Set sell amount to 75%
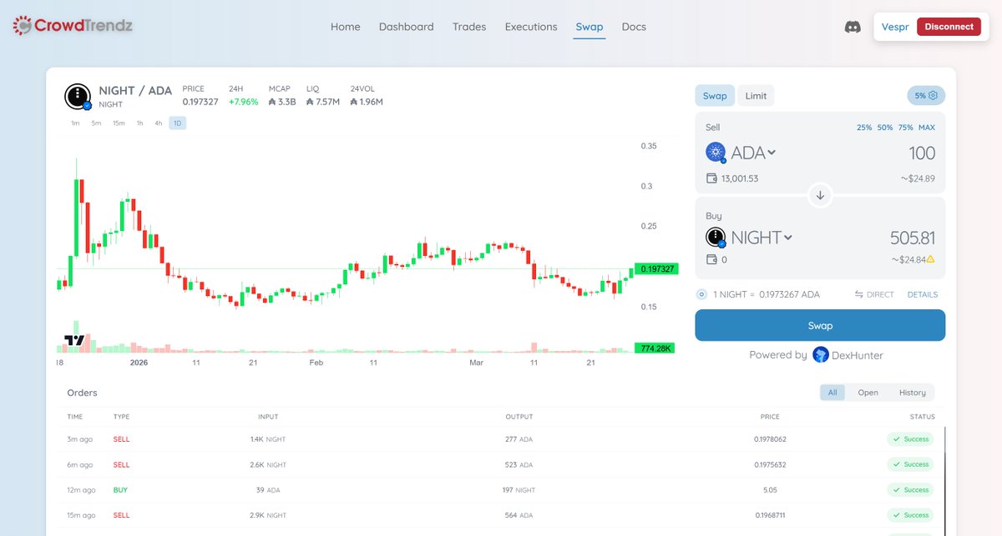This screenshot has width=1002, height=536. tap(905, 128)
